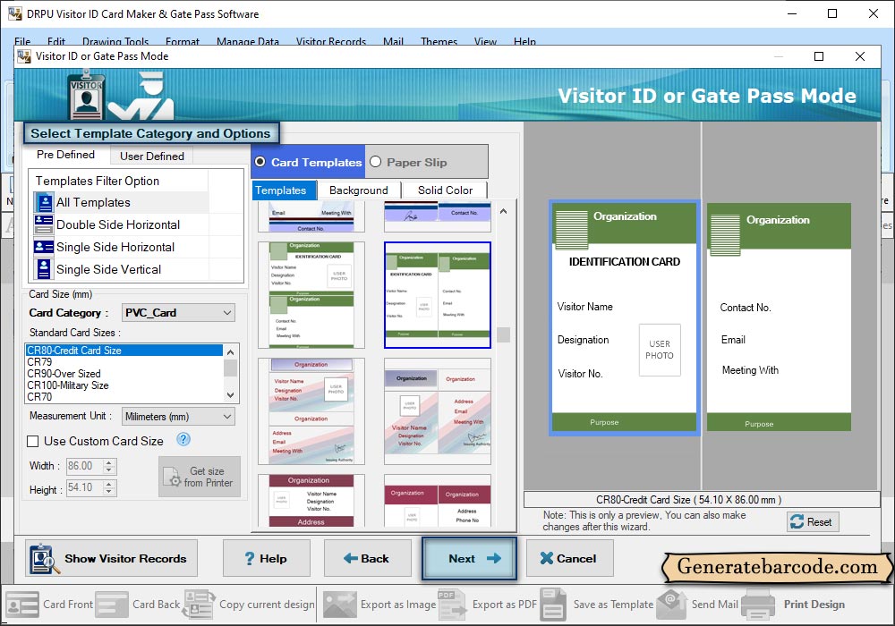
Task: Click the Print Design label
Action: [814, 605]
